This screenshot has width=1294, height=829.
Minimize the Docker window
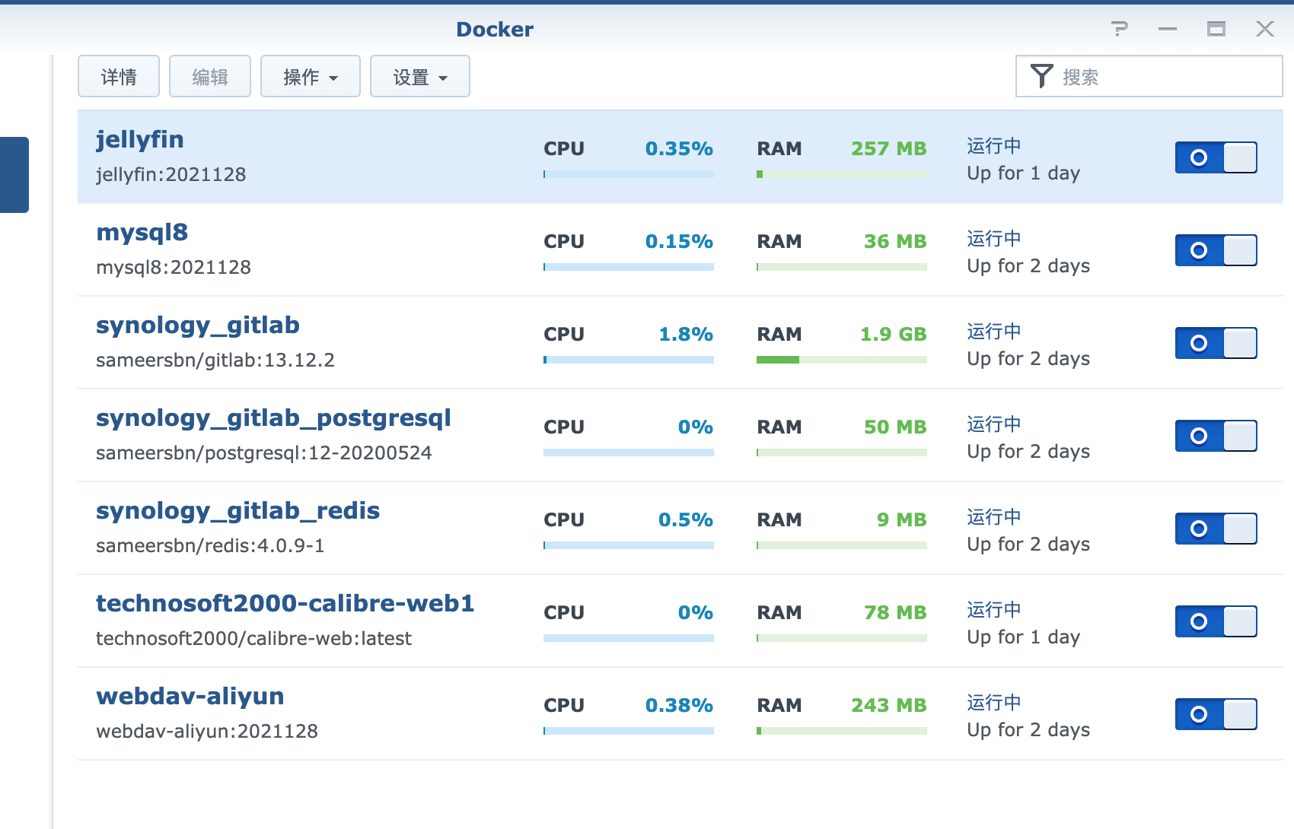click(x=1167, y=29)
